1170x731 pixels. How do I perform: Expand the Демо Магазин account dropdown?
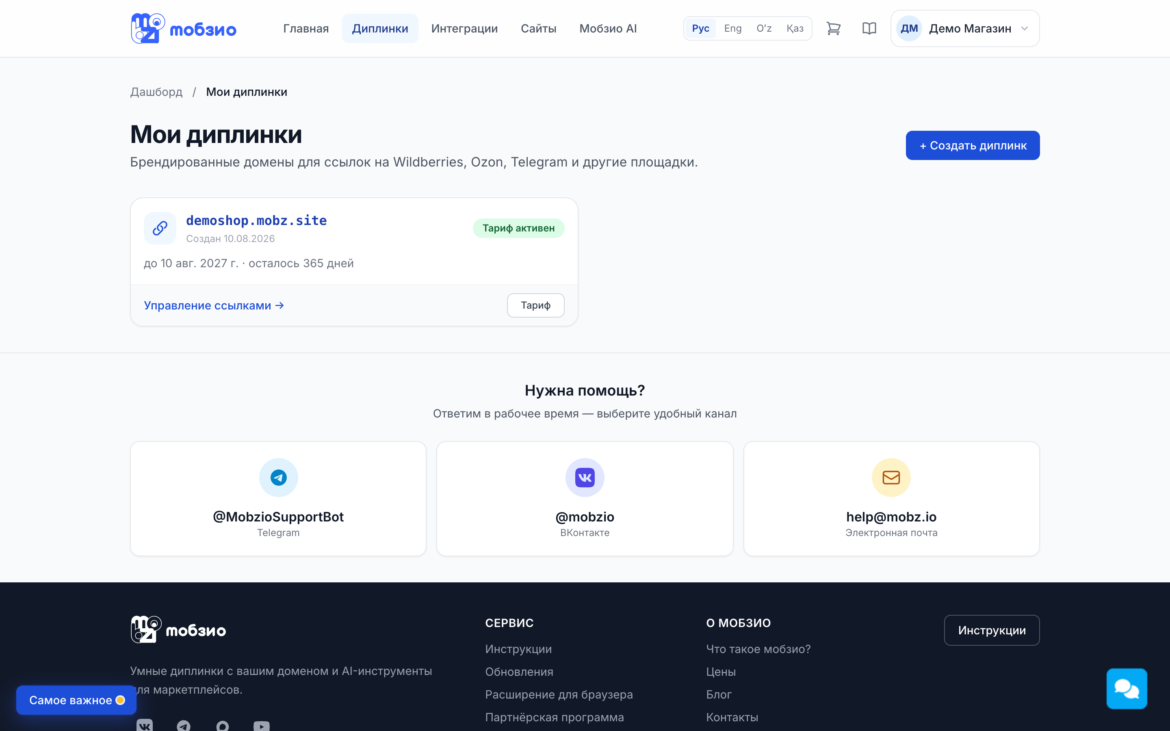tap(965, 28)
